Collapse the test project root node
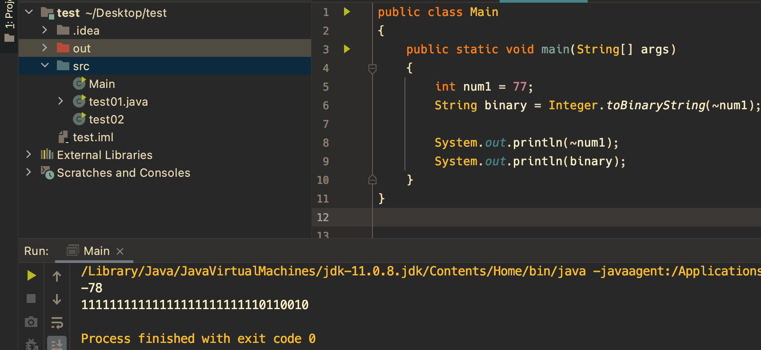The width and height of the screenshot is (761, 350). pyautogui.click(x=29, y=12)
